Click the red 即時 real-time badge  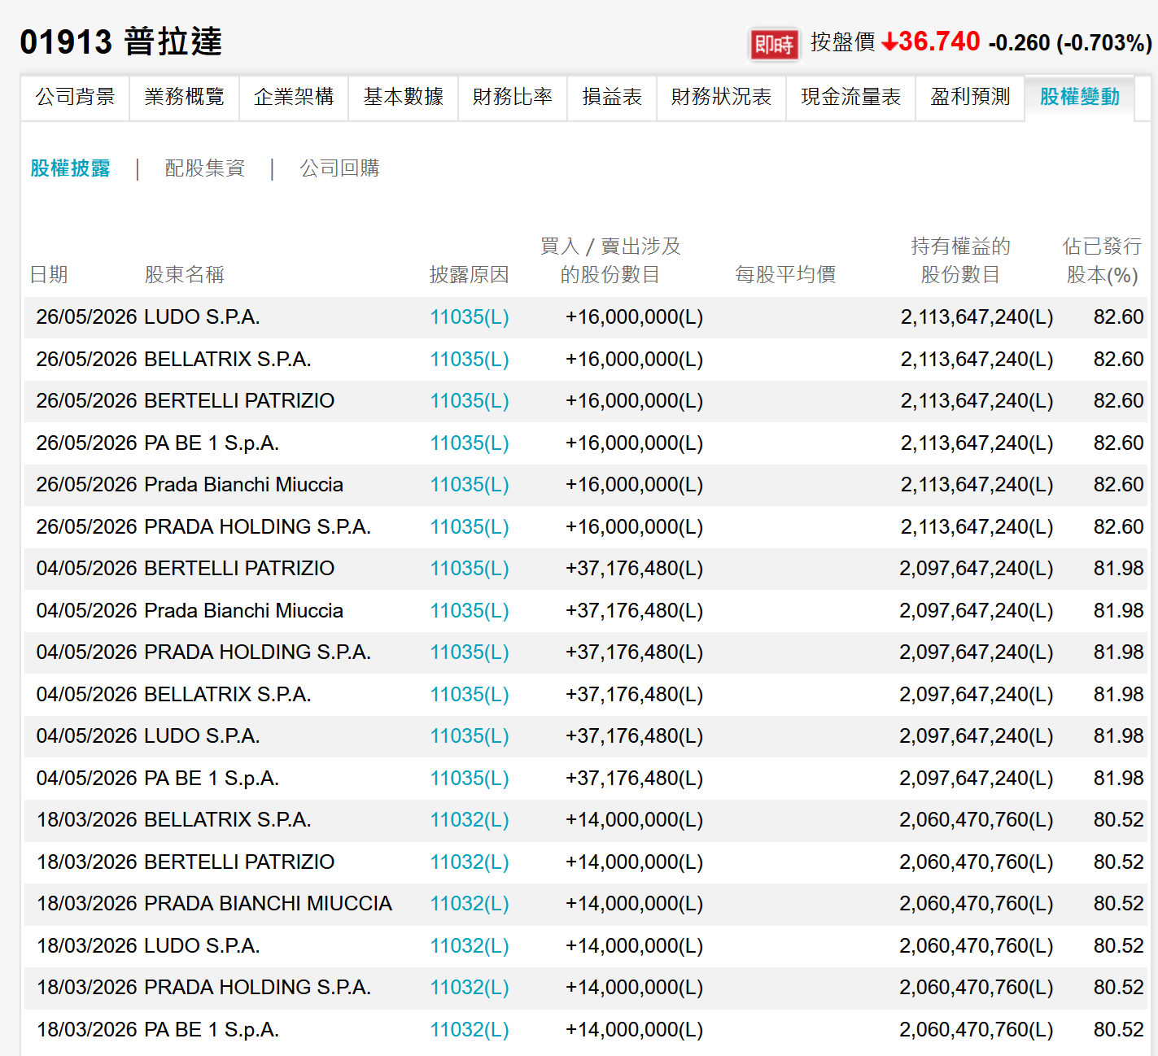click(x=774, y=44)
